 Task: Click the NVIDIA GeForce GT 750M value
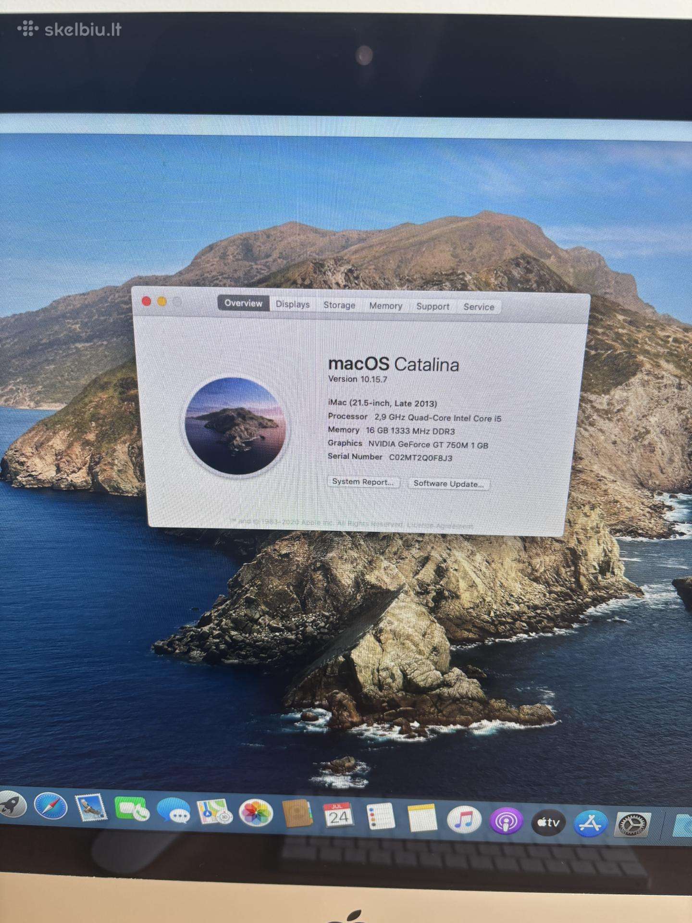click(428, 445)
